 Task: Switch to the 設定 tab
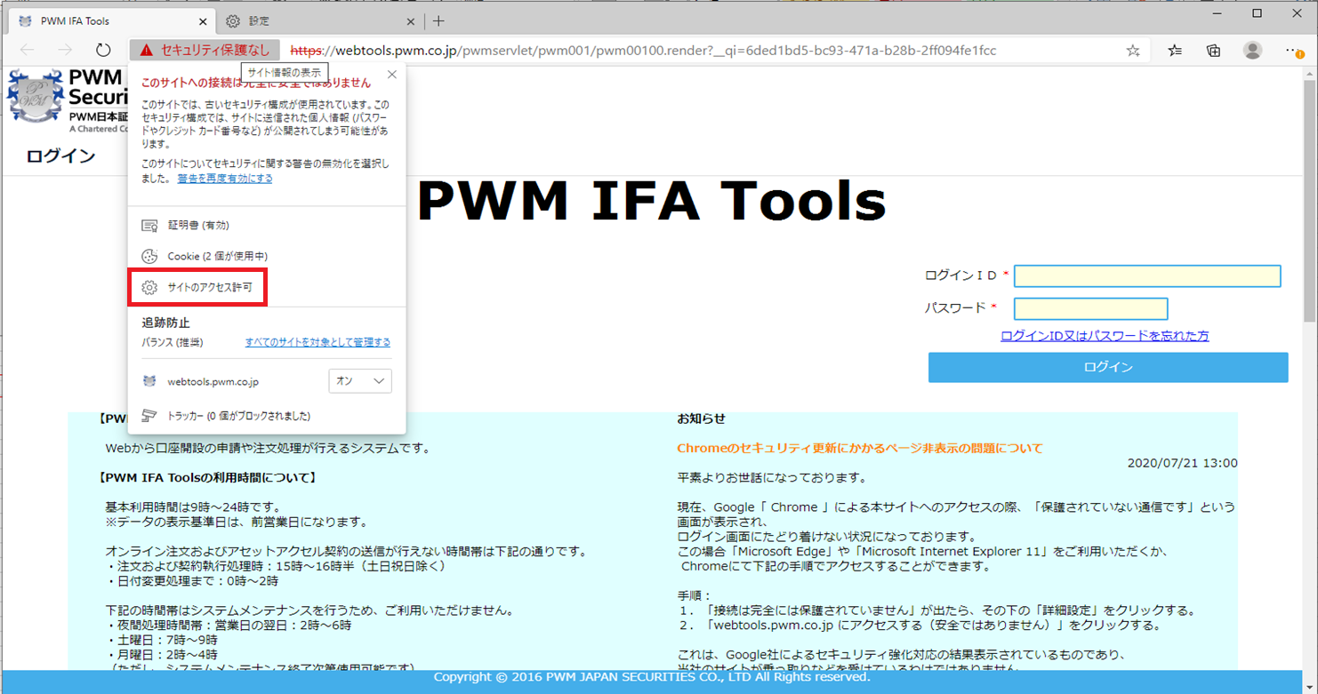pos(320,20)
